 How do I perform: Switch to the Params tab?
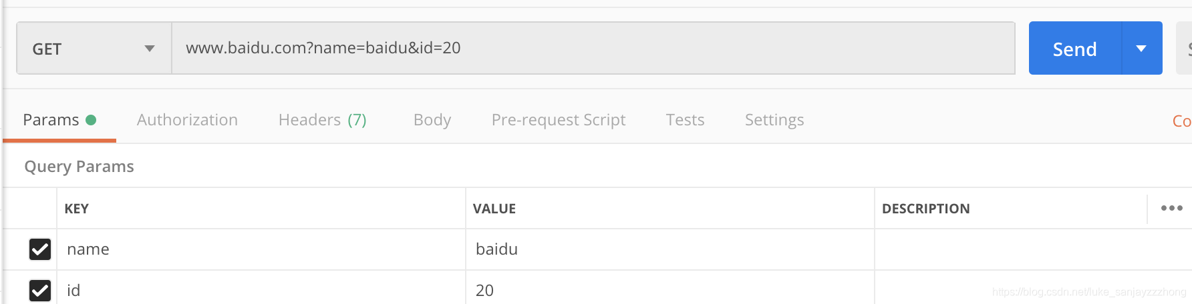coord(51,120)
